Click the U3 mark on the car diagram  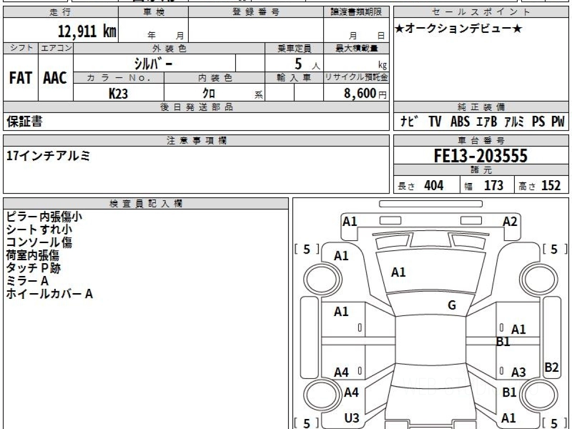point(352,418)
